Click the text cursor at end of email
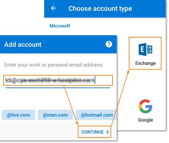 [95, 80]
